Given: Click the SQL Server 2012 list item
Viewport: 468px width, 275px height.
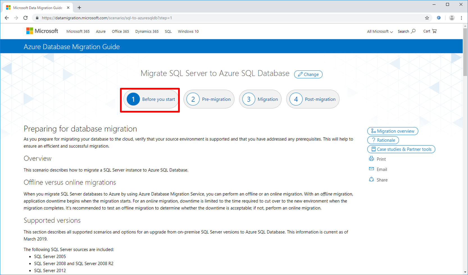Looking at the screenshot, I should tap(50, 271).
